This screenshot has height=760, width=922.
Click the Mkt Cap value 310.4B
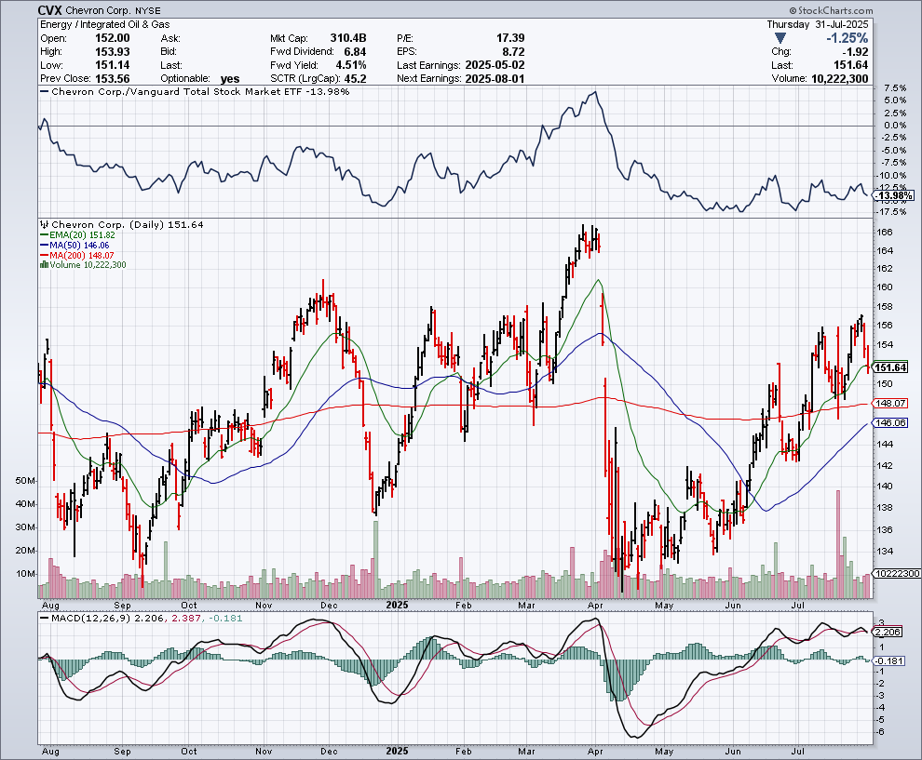pyautogui.click(x=348, y=38)
